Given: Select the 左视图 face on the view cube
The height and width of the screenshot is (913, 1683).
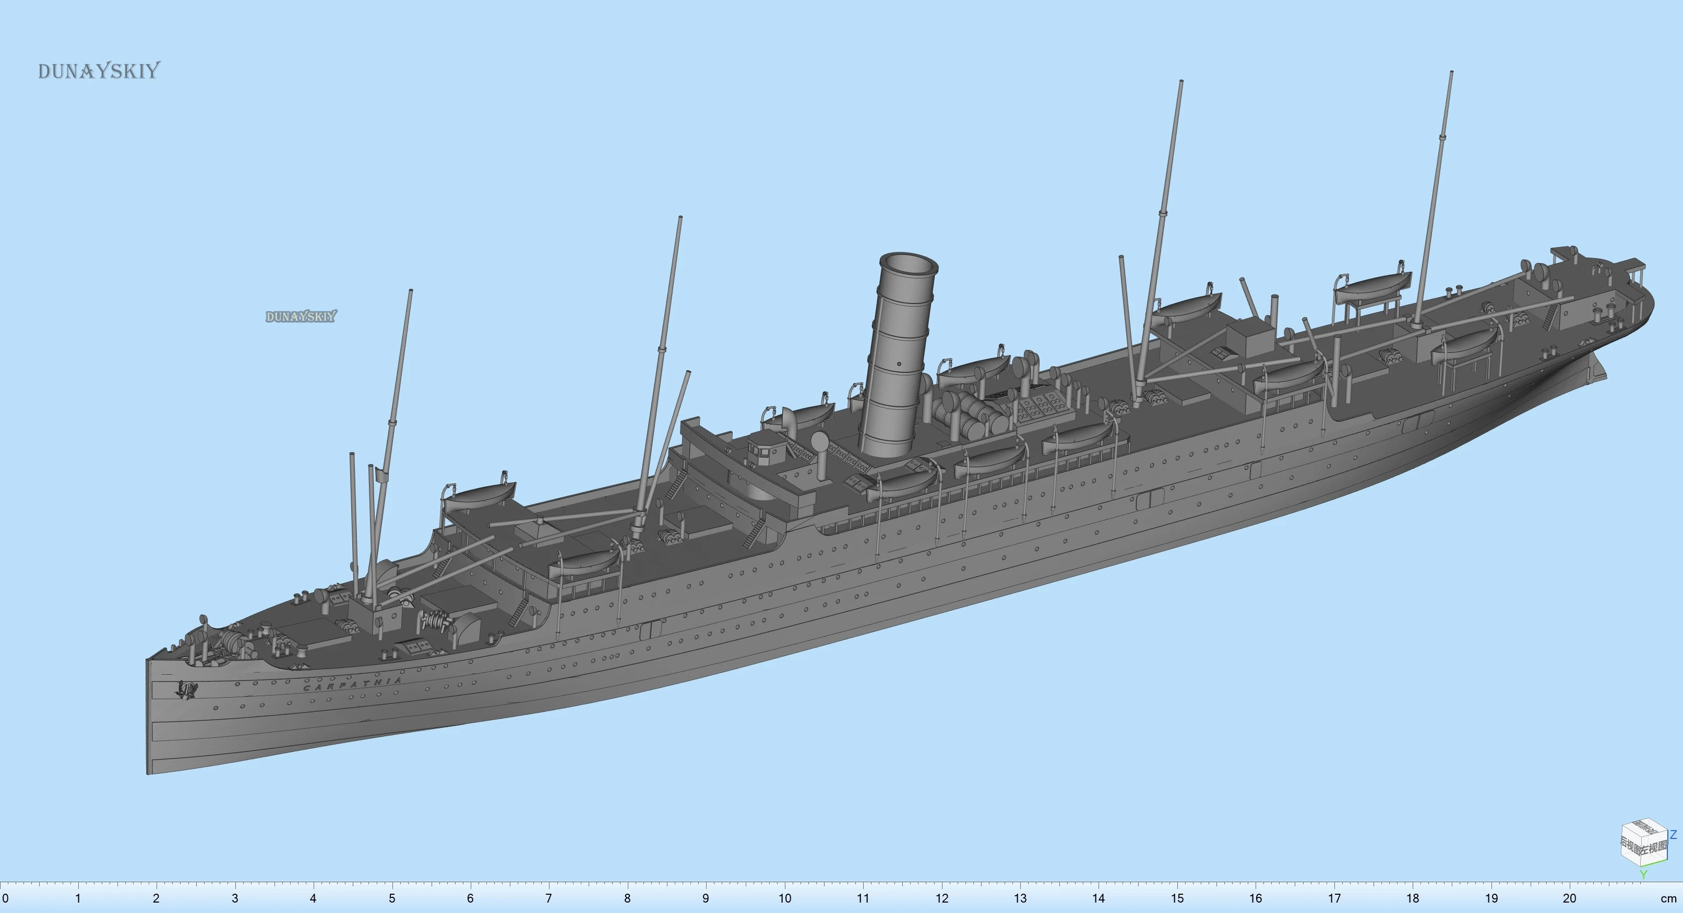Looking at the screenshot, I should 1654,847.
